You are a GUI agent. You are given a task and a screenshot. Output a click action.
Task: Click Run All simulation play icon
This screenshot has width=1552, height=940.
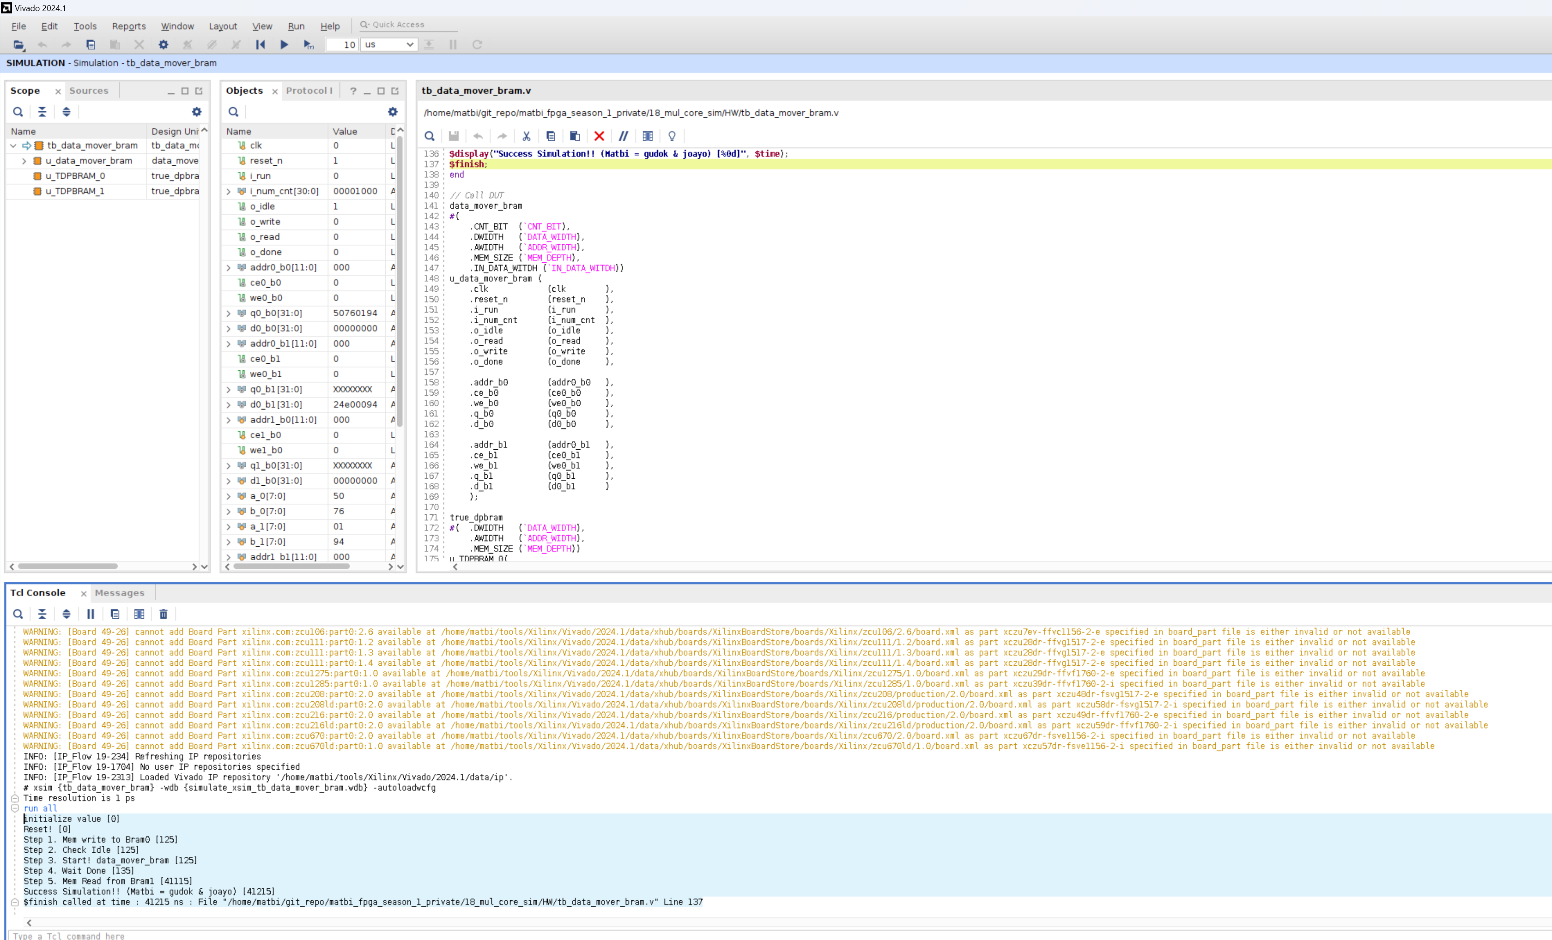[284, 45]
